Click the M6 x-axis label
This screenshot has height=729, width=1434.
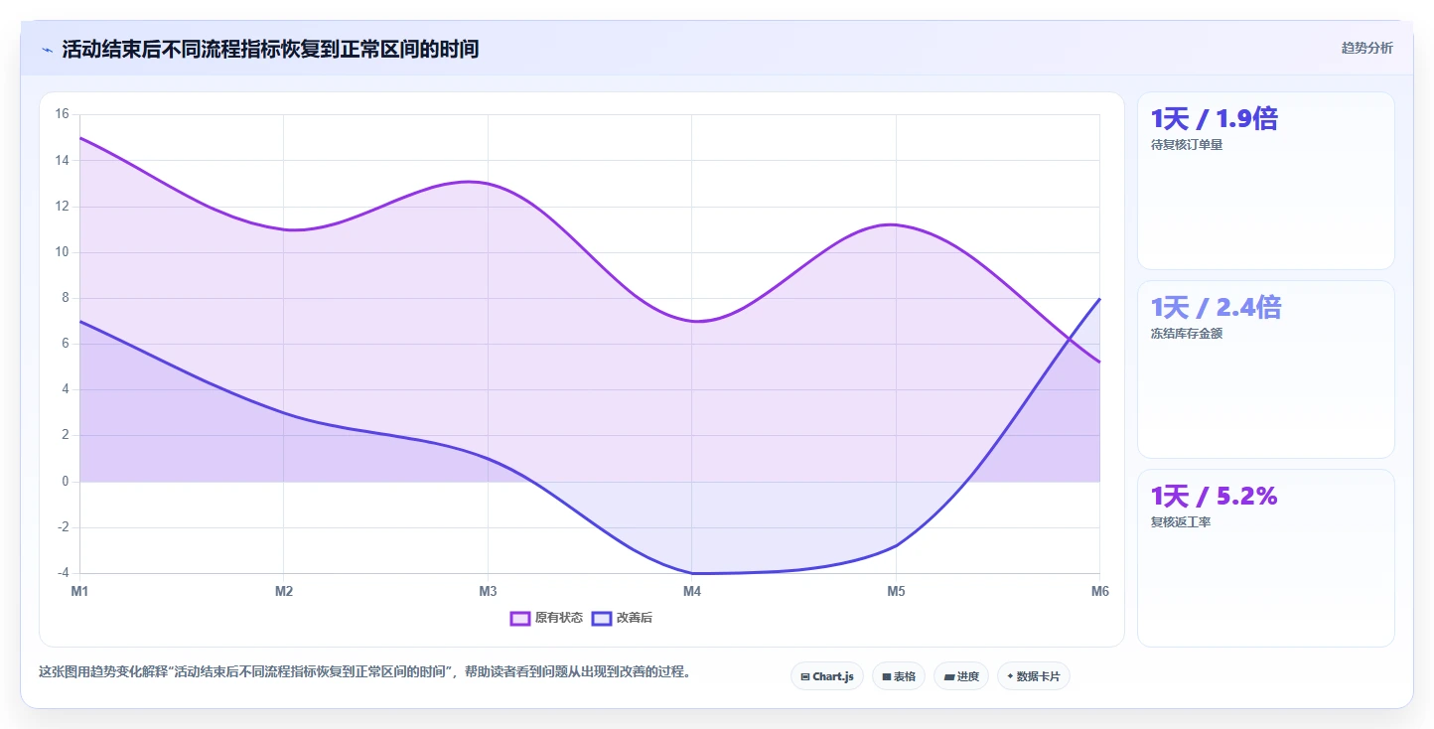(x=1099, y=591)
